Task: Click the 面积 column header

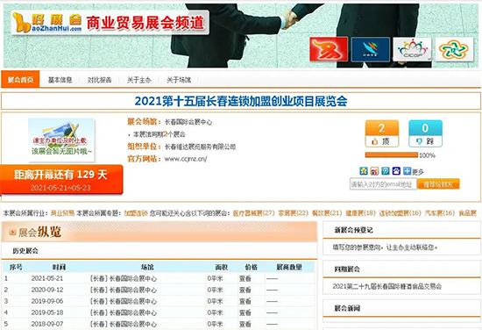Action: (x=222, y=267)
